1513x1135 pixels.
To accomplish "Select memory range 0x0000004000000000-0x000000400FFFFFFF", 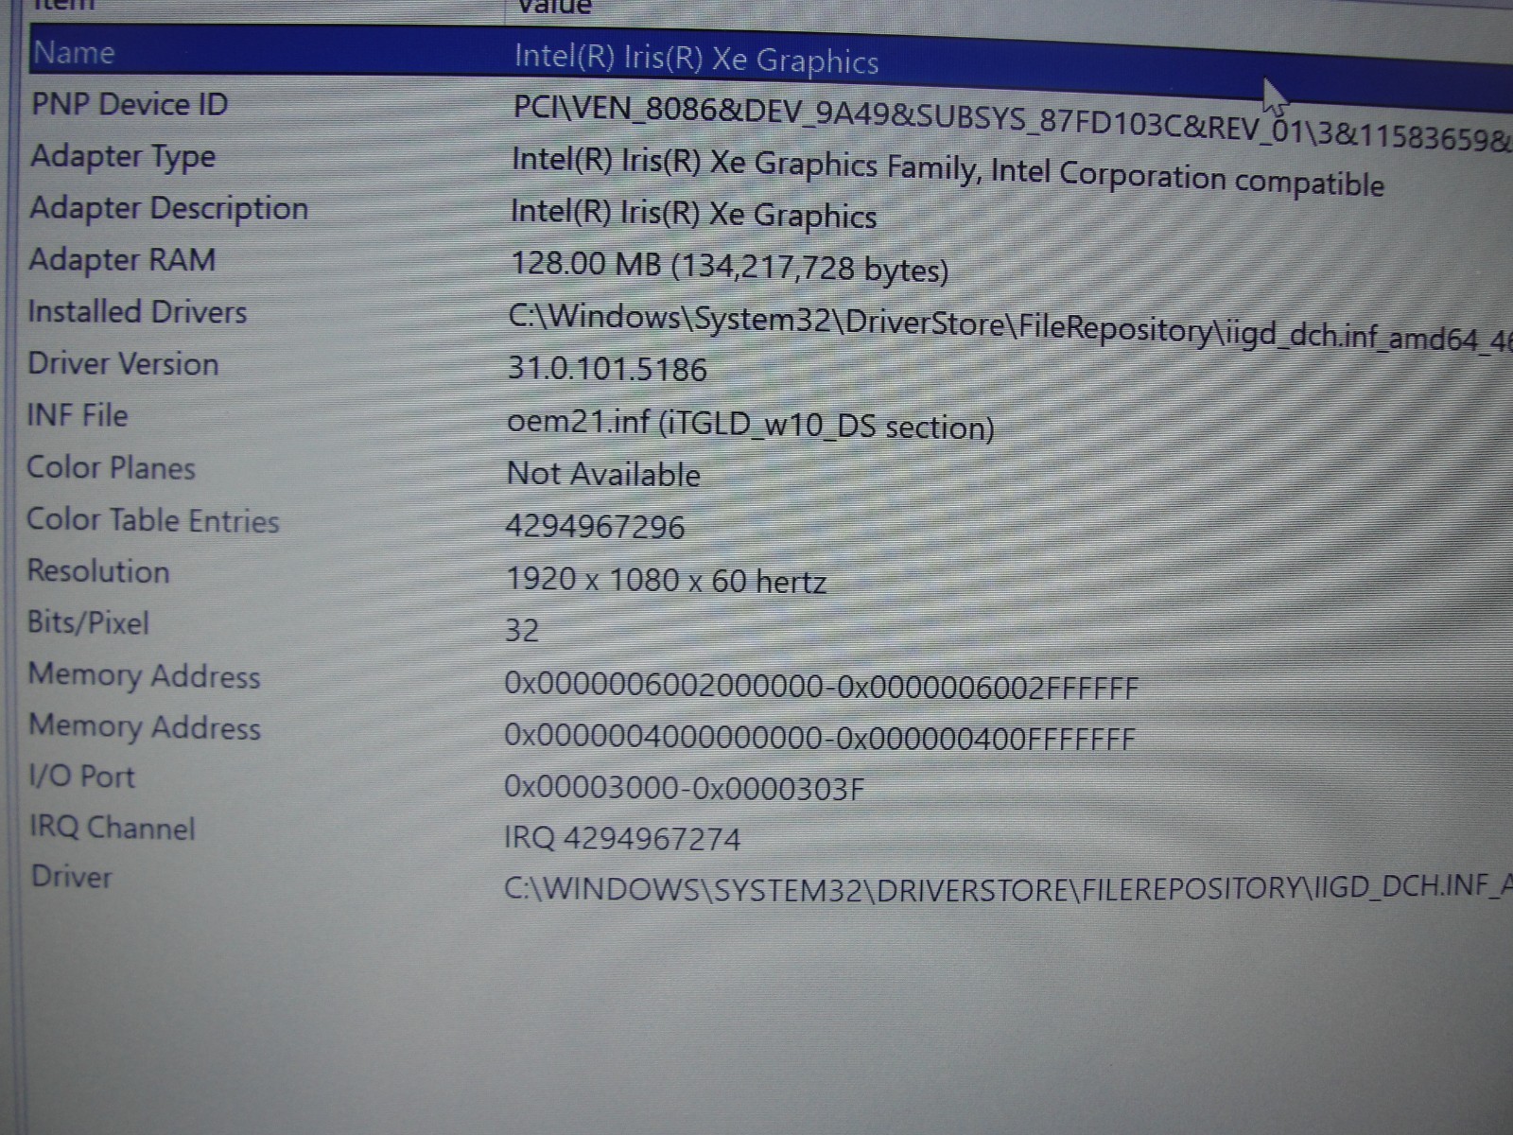I will pyautogui.click(x=819, y=736).
